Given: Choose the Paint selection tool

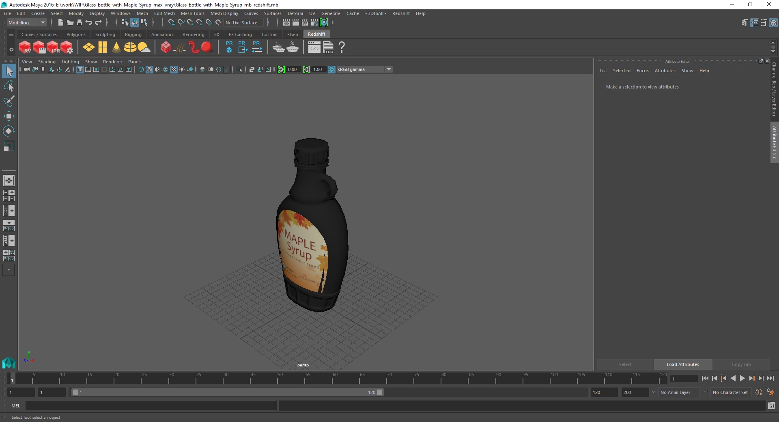Looking at the screenshot, I should [9, 101].
